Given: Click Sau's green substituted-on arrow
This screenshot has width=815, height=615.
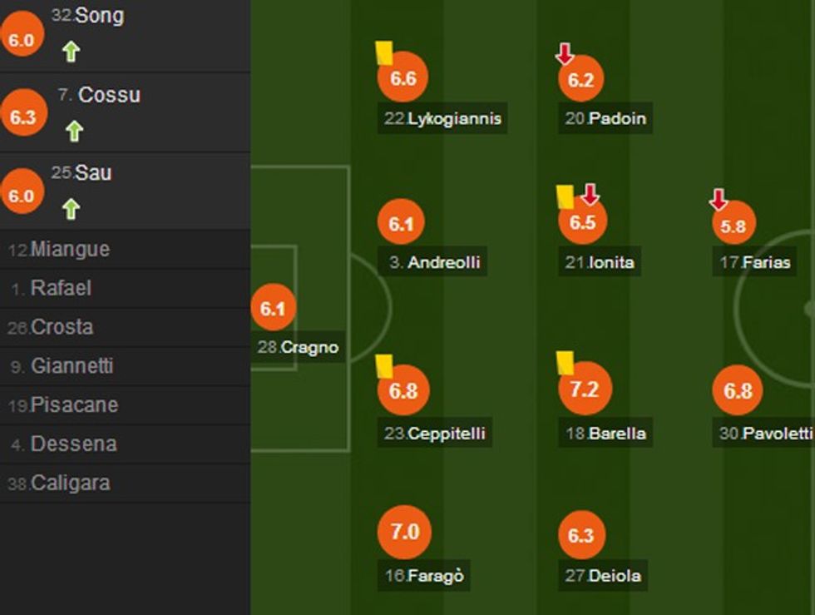Looking at the screenshot, I should (x=71, y=209).
